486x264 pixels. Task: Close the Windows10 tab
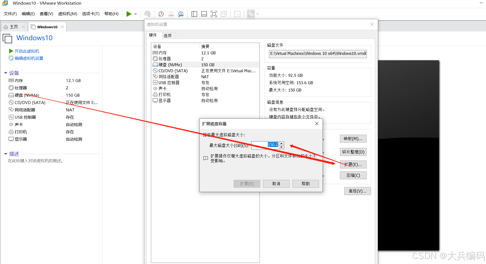click(x=63, y=27)
